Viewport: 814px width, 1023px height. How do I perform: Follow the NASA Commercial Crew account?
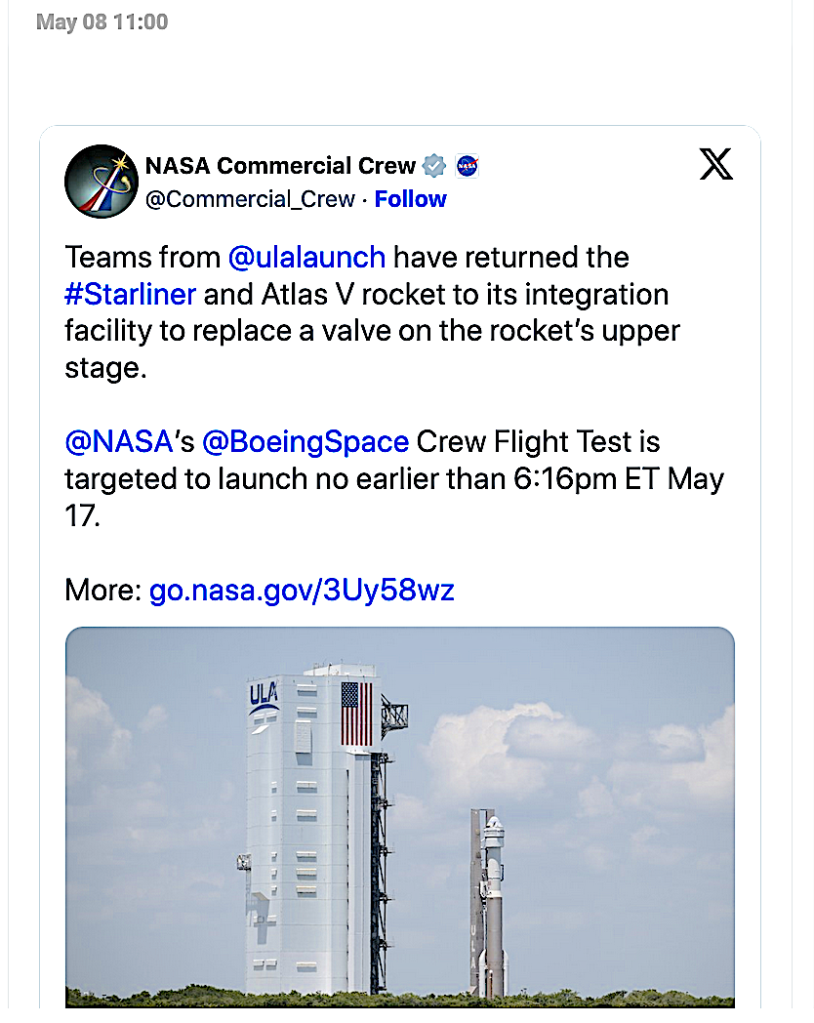point(410,198)
